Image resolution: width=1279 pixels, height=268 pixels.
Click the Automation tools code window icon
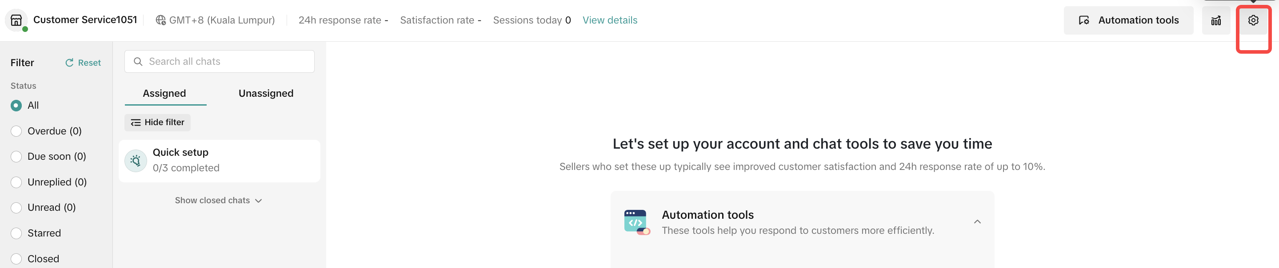click(636, 222)
